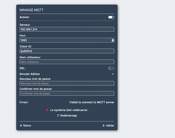Collapse the Annuler édition chevron
Viewport: 175px width, 138px height.
coord(113,74)
